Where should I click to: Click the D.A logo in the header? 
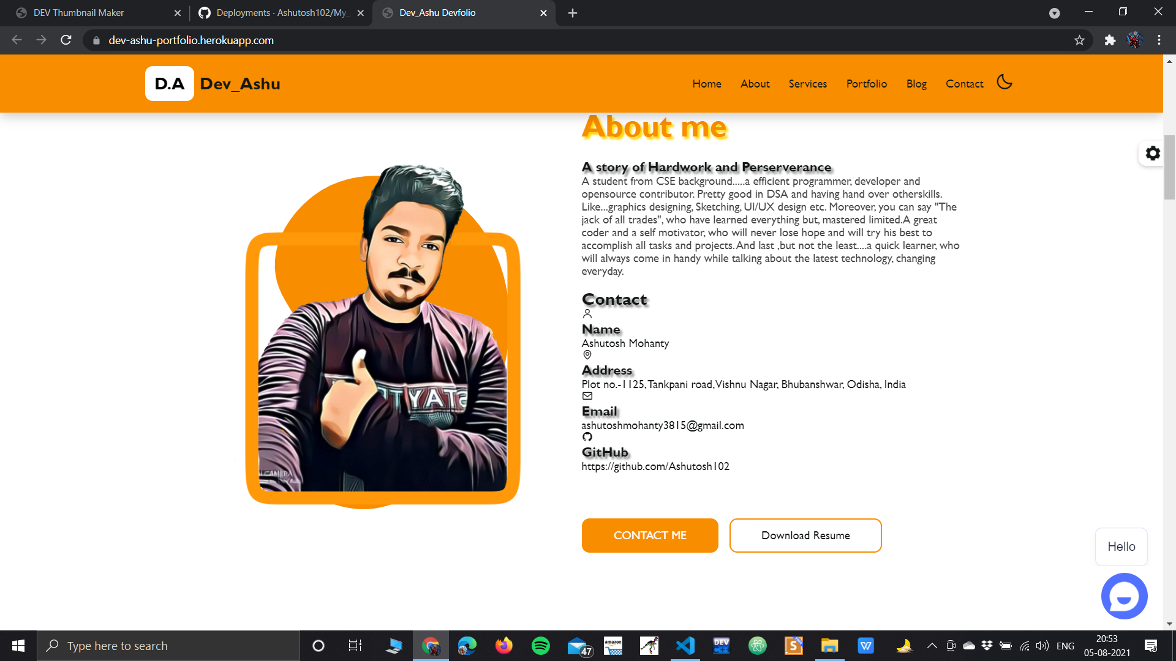(169, 83)
